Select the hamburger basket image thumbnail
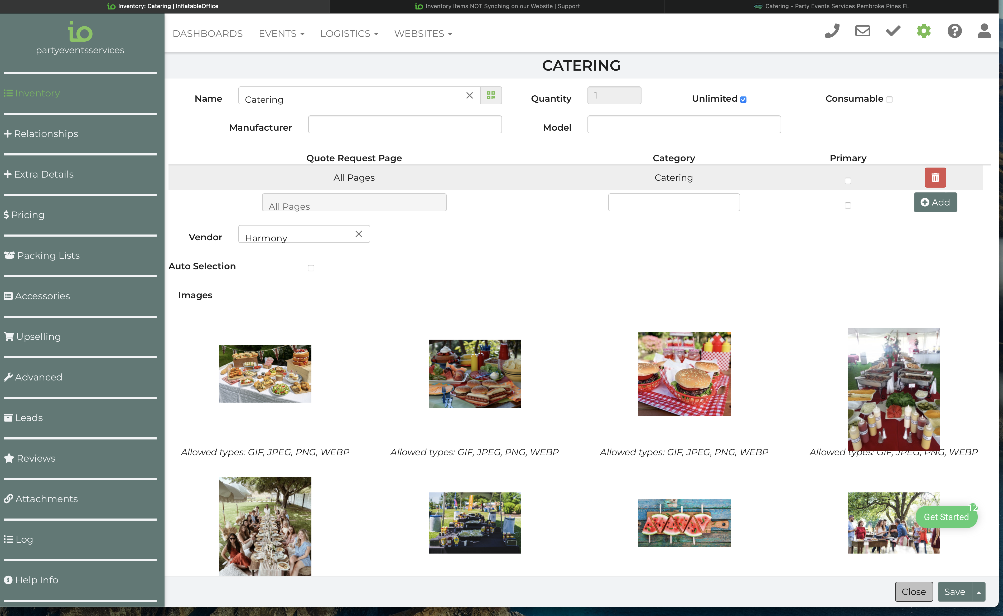 coord(684,374)
